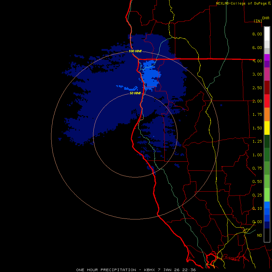Click the 2.50 legend value
The width and height of the screenshot is (272, 272).
tap(257, 88)
